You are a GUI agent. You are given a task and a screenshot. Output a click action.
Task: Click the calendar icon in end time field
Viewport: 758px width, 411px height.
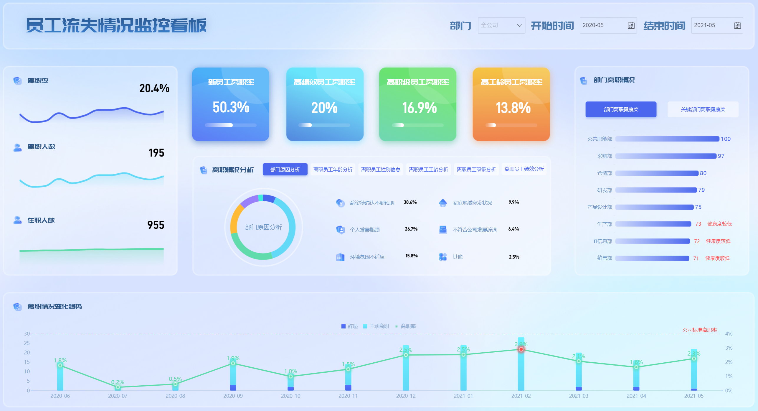pos(737,25)
